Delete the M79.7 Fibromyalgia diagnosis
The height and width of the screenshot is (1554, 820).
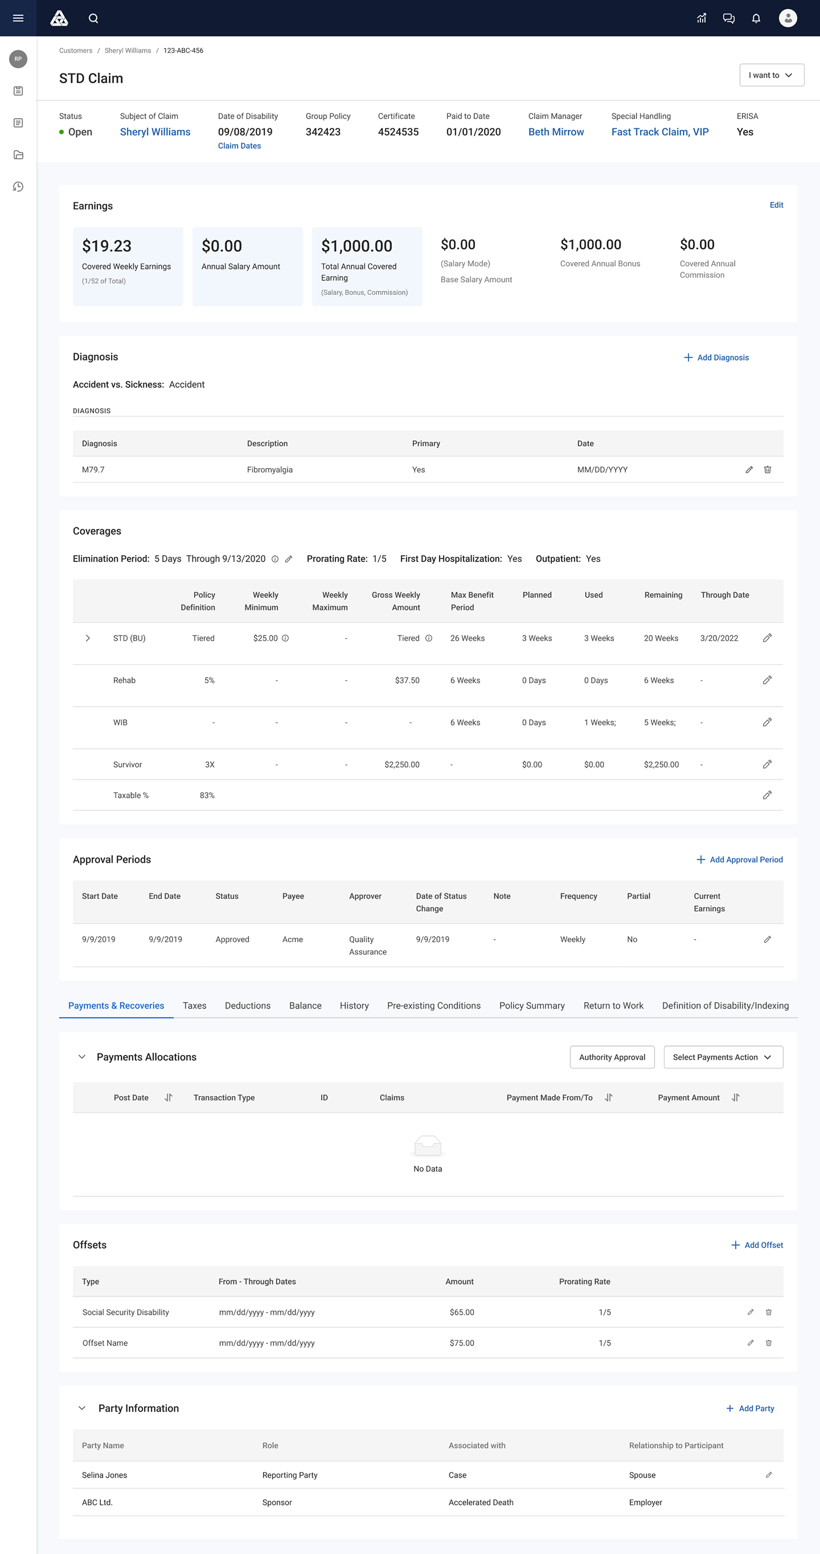click(768, 469)
